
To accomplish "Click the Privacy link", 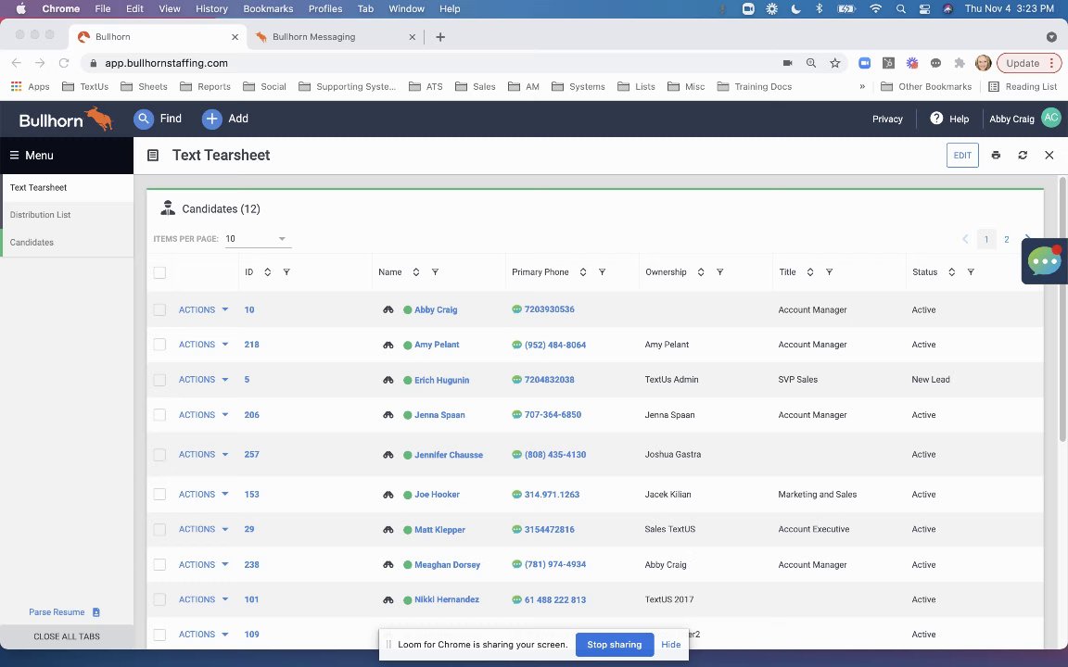I will coord(887,120).
